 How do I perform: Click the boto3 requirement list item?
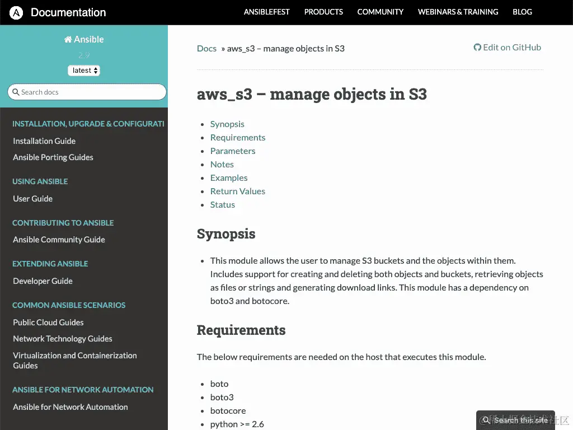click(x=222, y=398)
